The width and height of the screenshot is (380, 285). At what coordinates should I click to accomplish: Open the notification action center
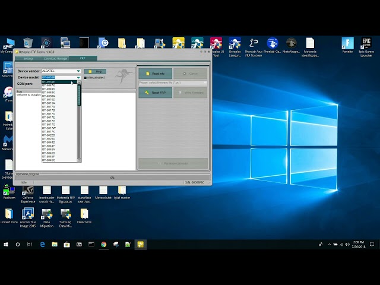372,245
